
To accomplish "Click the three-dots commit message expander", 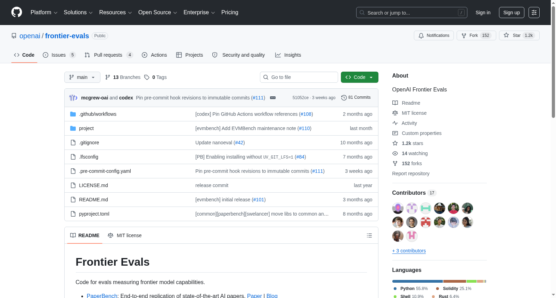I will (273, 98).
